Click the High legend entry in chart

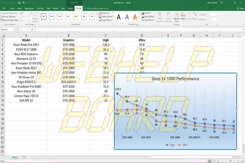[x=169, y=145]
